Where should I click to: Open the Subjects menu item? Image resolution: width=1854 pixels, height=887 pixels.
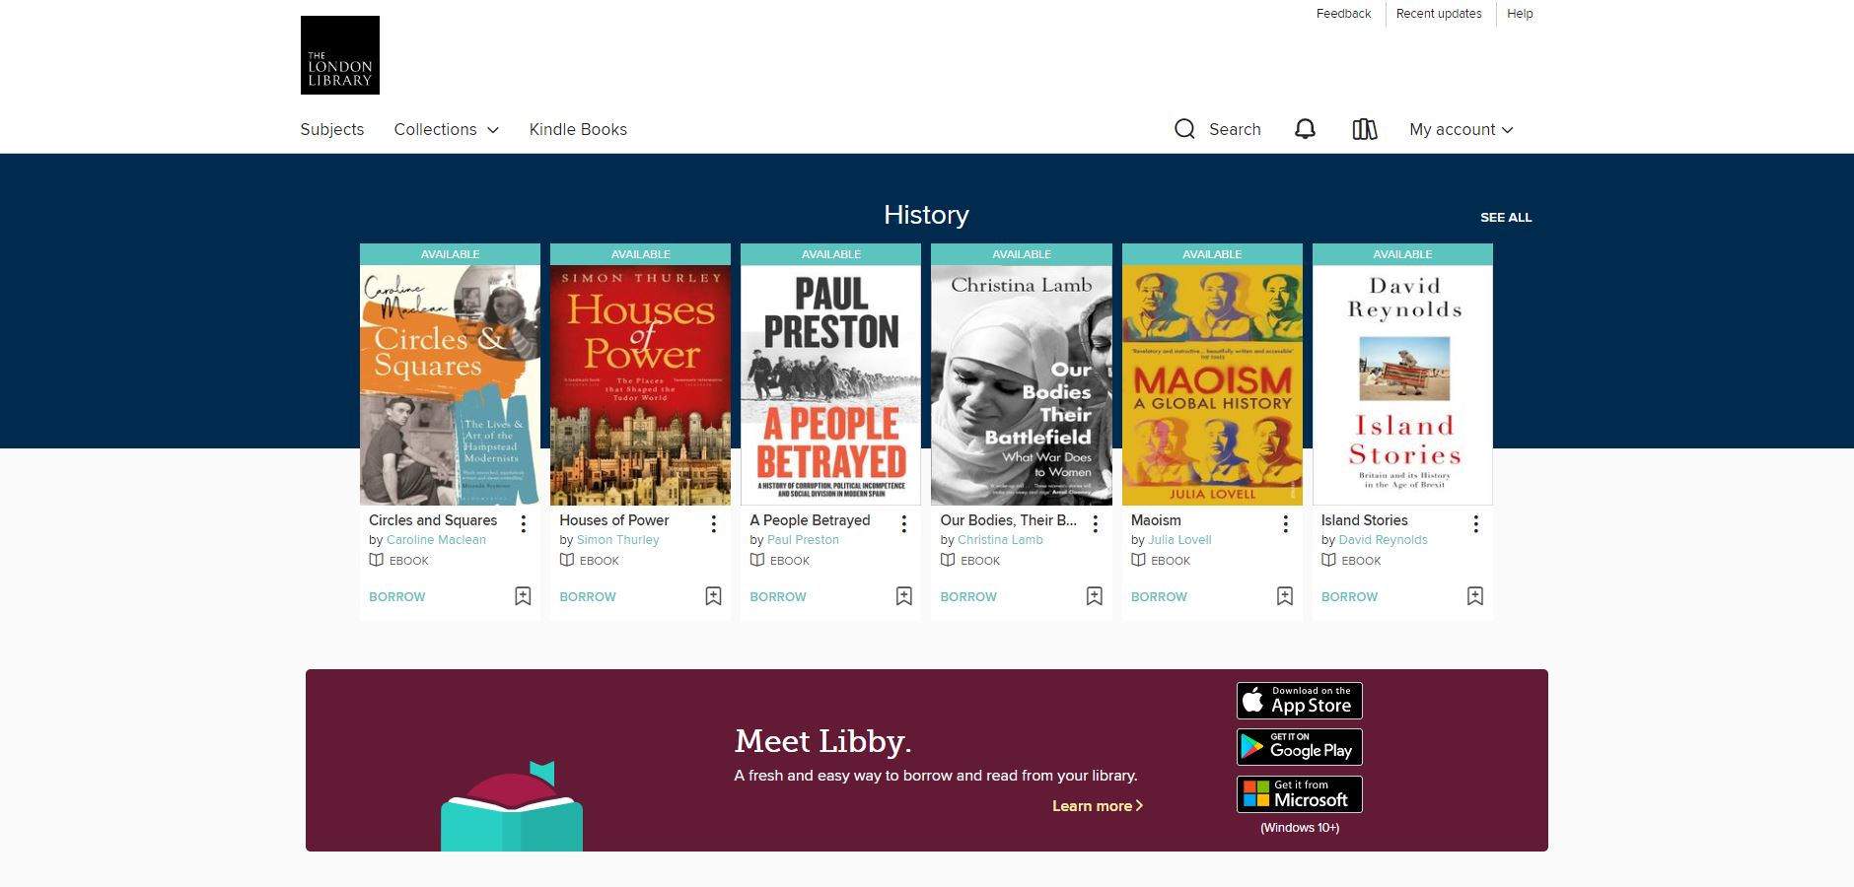(331, 129)
